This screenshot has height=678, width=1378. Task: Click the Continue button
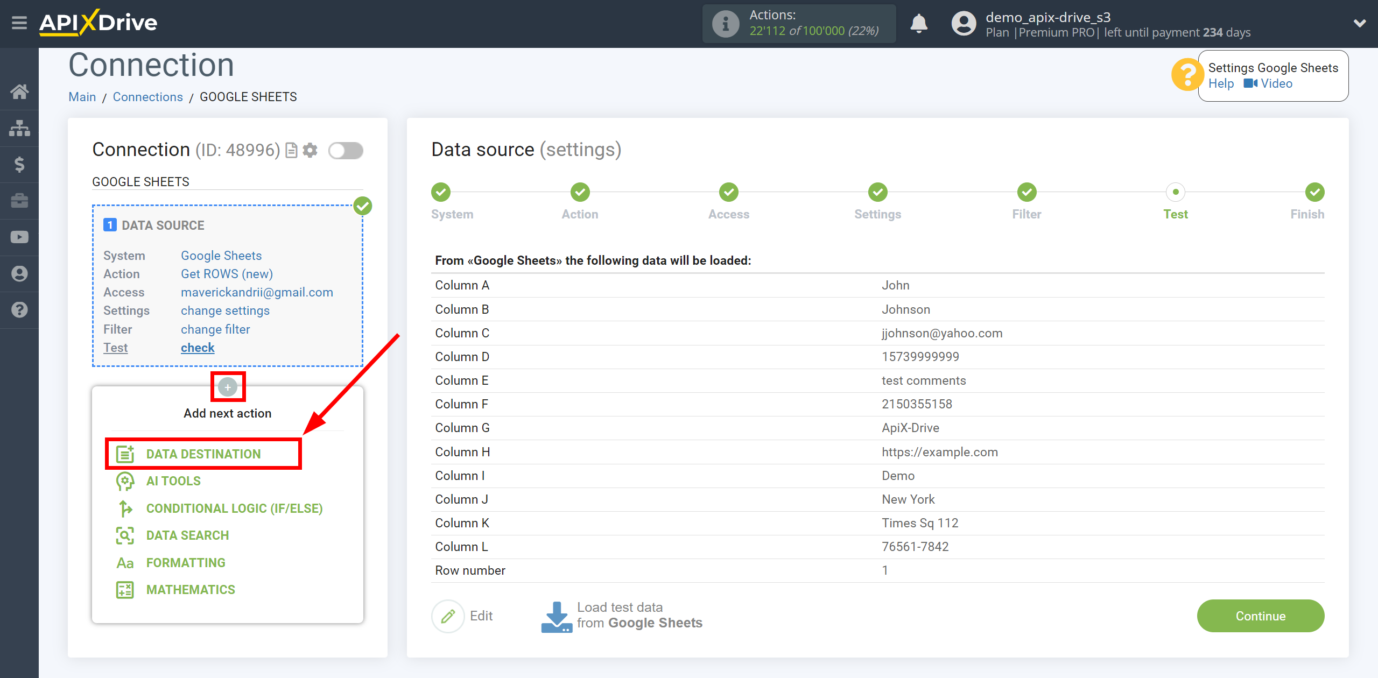coord(1260,616)
